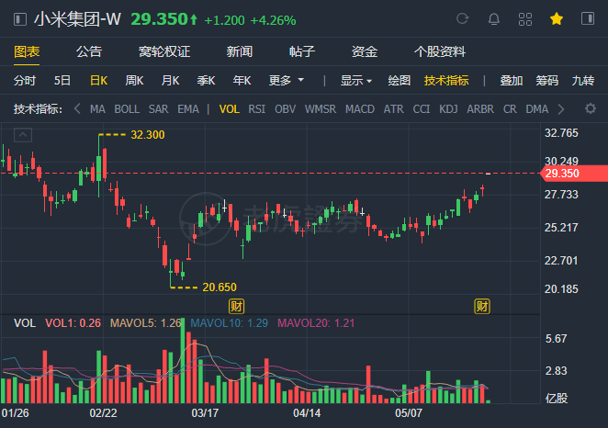
Task: Switch to the 图表 tab
Action: coord(27,51)
